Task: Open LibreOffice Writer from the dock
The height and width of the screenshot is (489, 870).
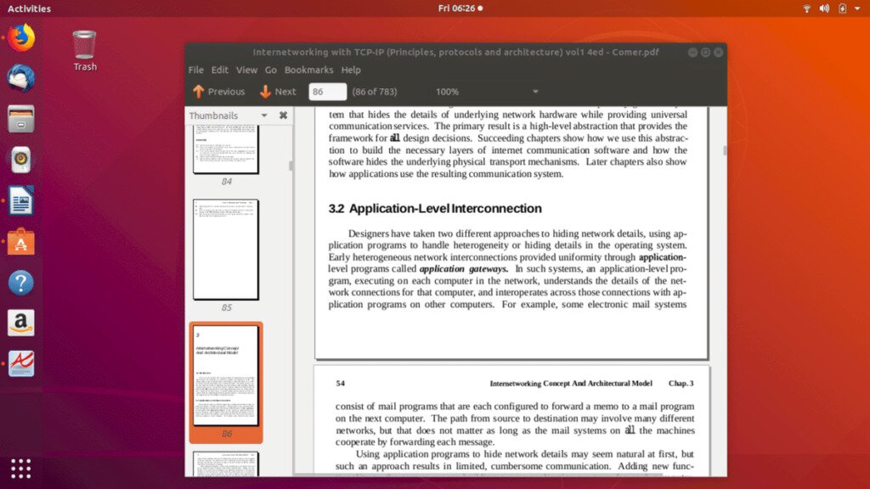Action: (x=20, y=201)
